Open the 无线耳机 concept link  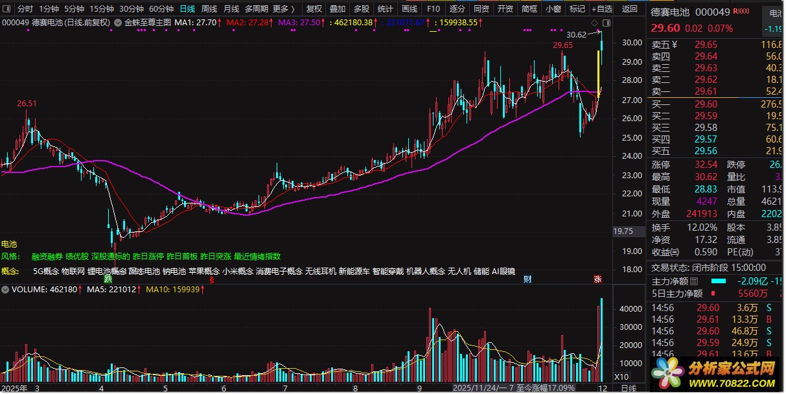tap(321, 272)
